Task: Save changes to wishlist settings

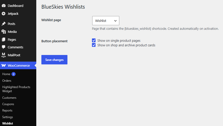Action: pos(54,60)
